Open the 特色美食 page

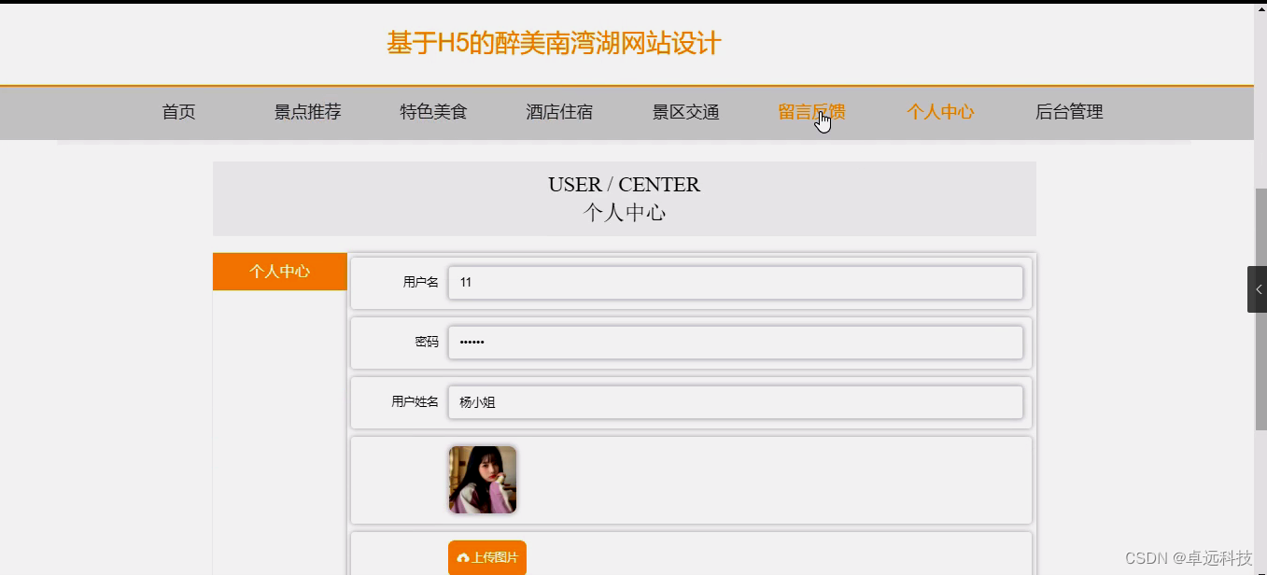click(433, 112)
